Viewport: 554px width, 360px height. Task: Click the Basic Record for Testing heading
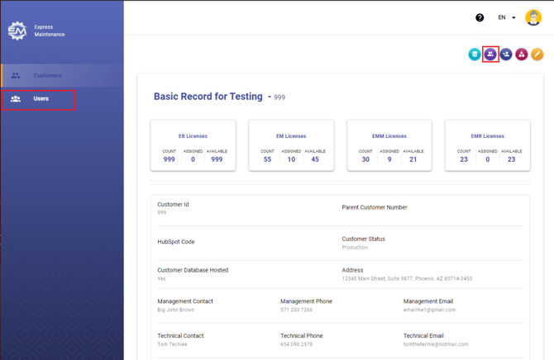[x=208, y=97]
